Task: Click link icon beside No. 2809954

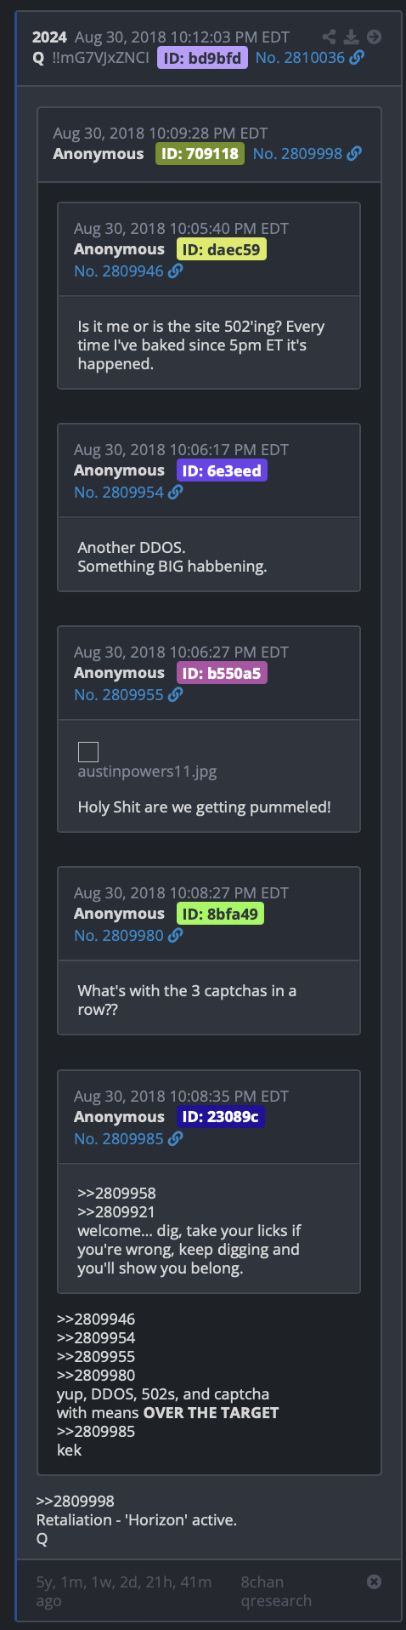Action: (175, 492)
